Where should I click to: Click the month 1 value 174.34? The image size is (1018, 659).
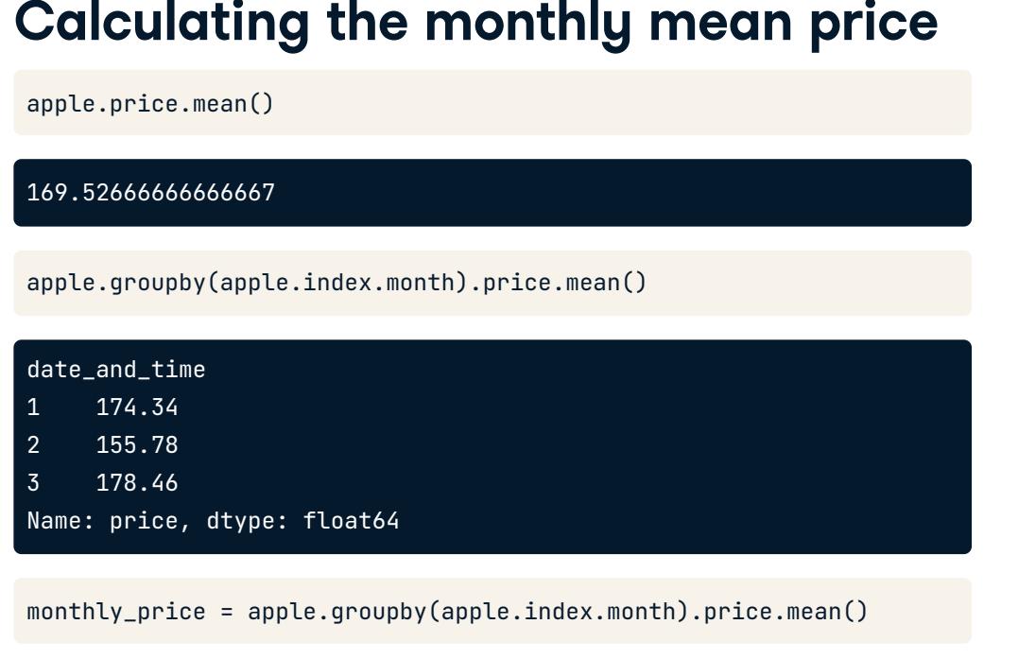point(137,408)
